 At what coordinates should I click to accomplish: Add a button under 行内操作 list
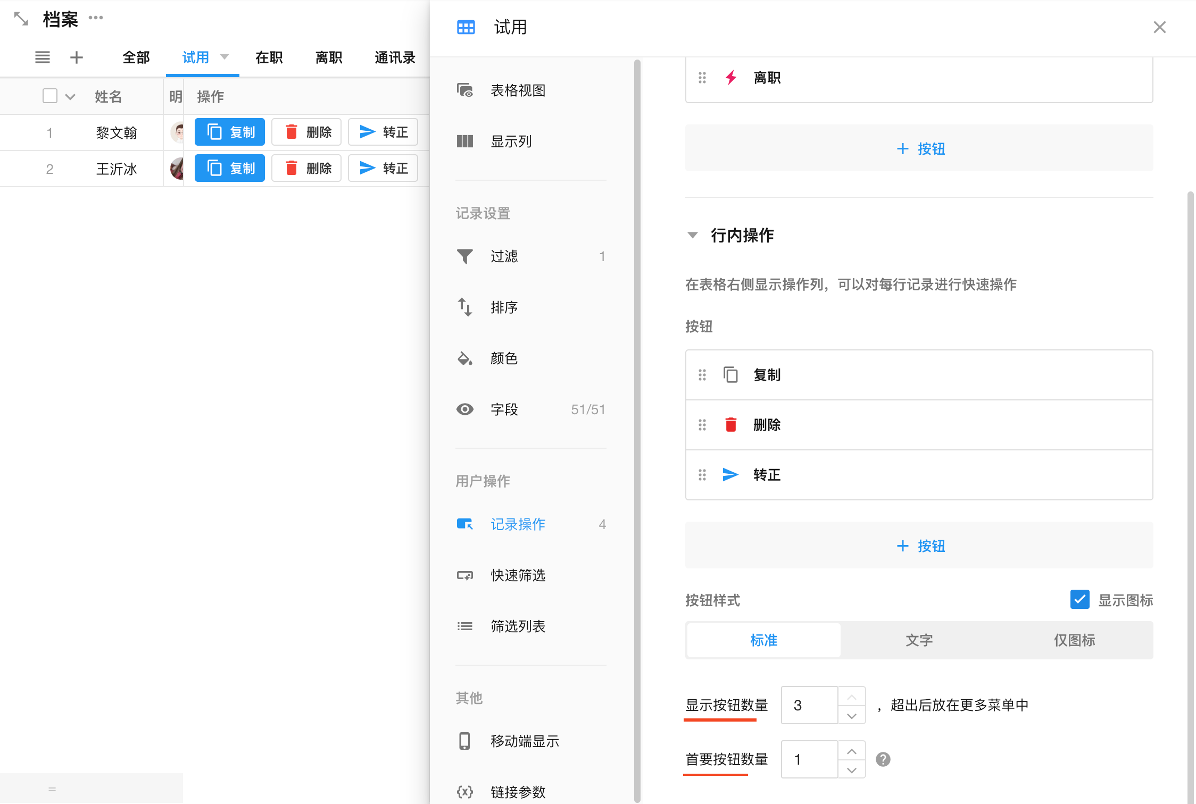pyautogui.click(x=919, y=546)
